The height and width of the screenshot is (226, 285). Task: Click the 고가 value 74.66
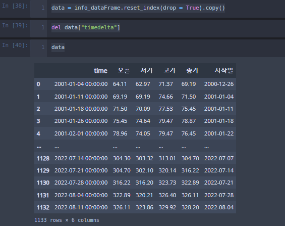pos(166,97)
